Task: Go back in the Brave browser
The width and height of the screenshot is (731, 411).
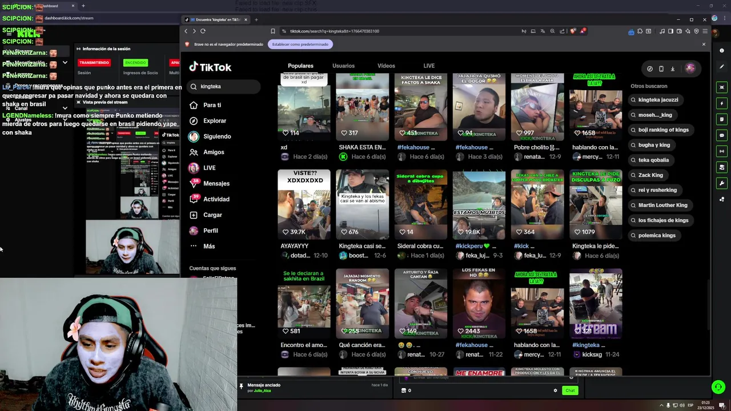Action: click(x=186, y=31)
